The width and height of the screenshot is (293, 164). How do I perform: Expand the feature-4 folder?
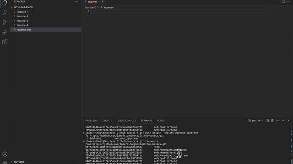click(22, 26)
